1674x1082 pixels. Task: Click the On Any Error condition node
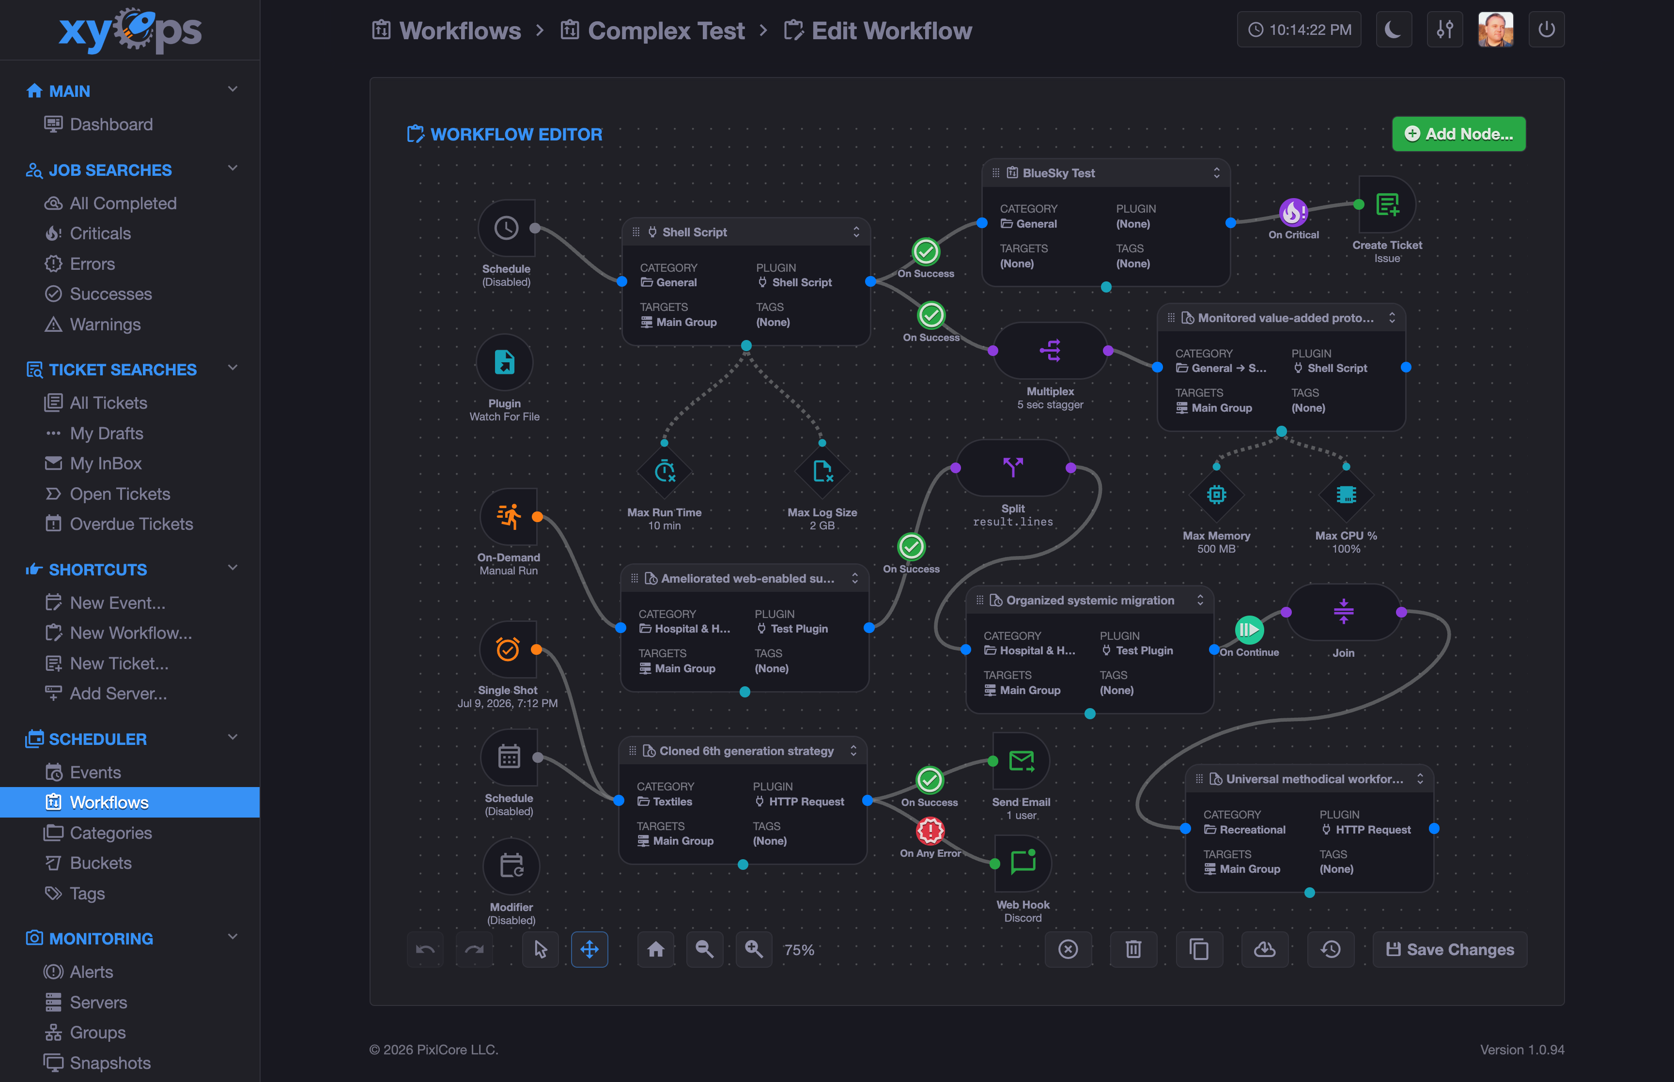[930, 831]
